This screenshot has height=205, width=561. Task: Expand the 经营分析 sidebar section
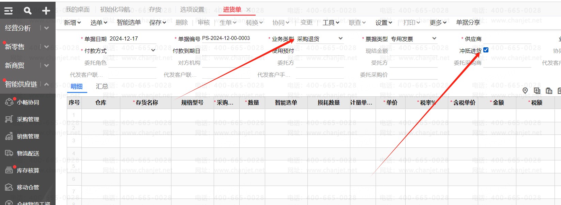click(47, 28)
